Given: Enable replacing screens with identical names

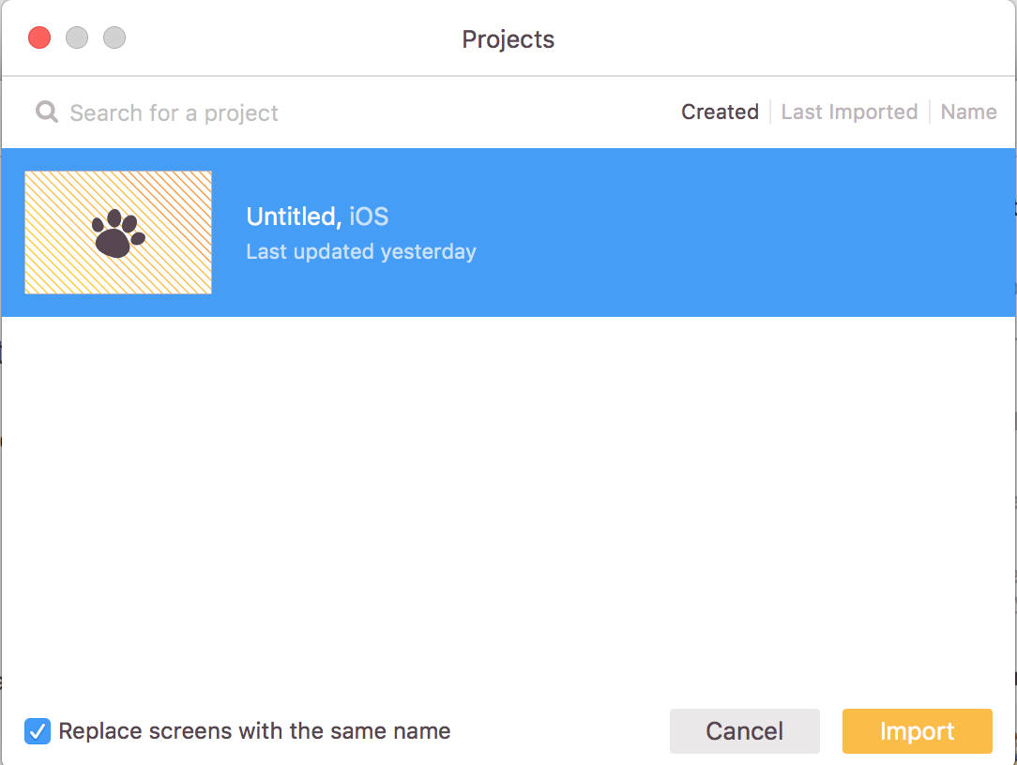Looking at the screenshot, I should click(37, 731).
